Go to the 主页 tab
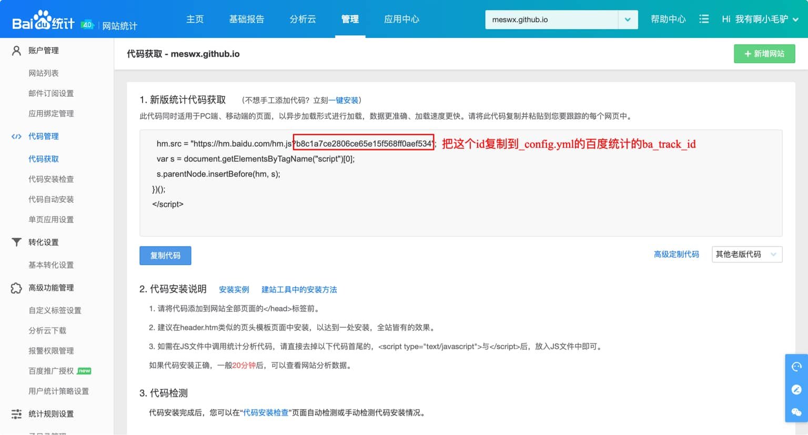 click(x=195, y=19)
